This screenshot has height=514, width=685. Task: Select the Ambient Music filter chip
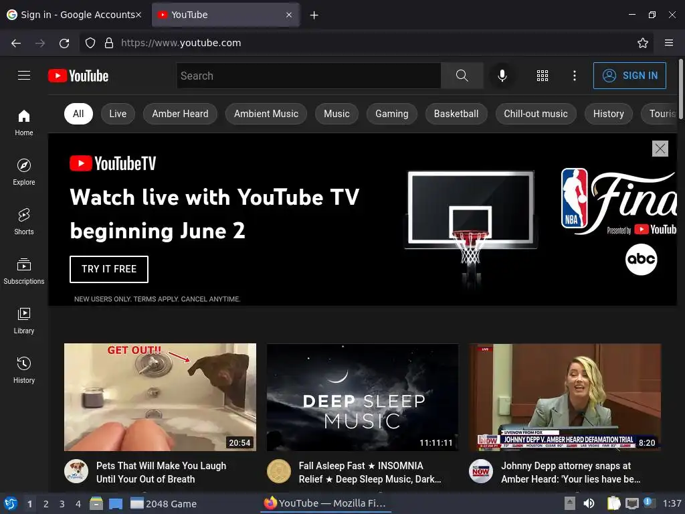pos(266,114)
